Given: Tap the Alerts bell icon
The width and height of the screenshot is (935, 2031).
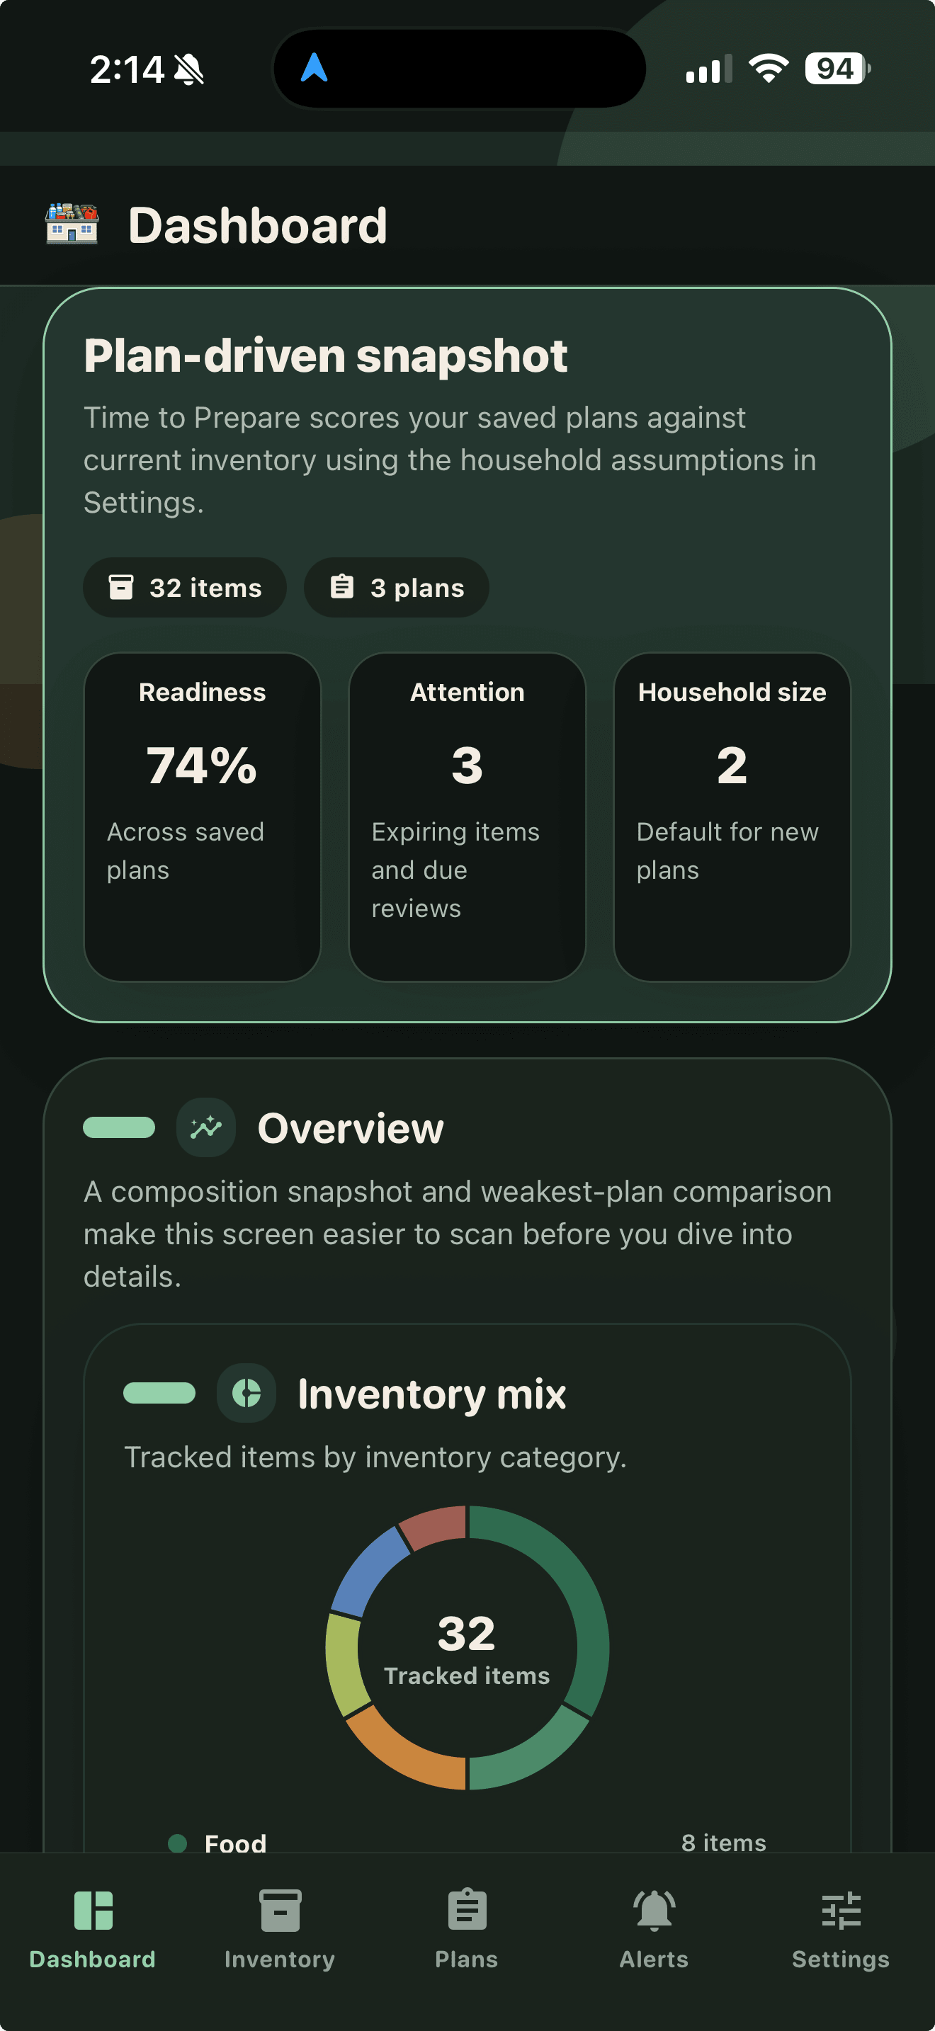Looking at the screenshot, I should 654,1916.
